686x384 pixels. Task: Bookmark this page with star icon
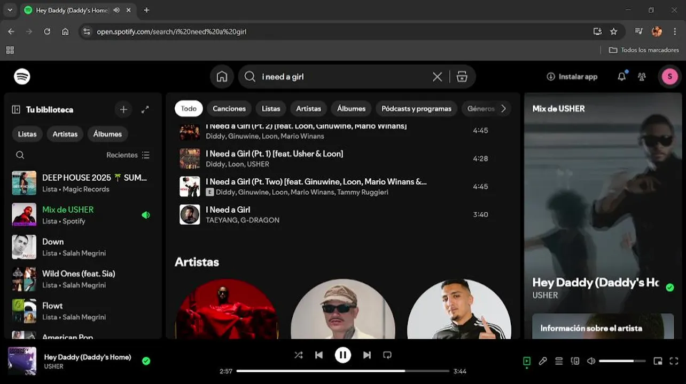[614, 31]
